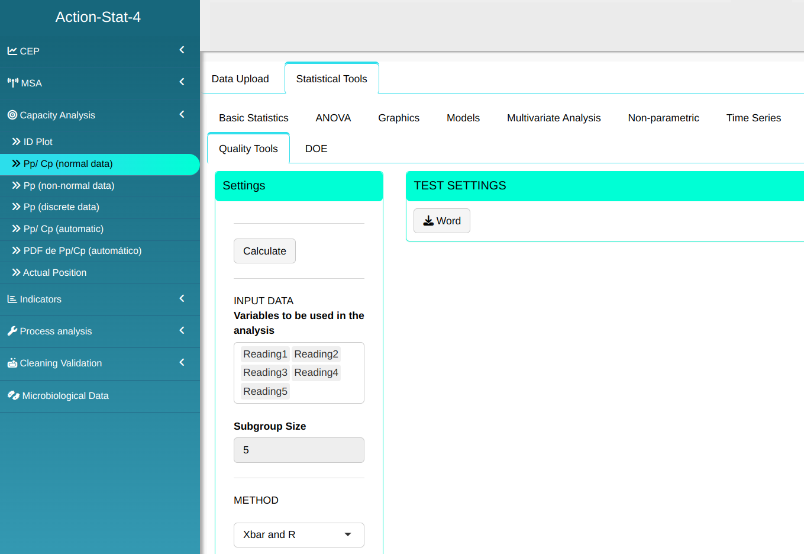Click the MSA antenna icon
804x554 pixels.
(x=12, y=83)
